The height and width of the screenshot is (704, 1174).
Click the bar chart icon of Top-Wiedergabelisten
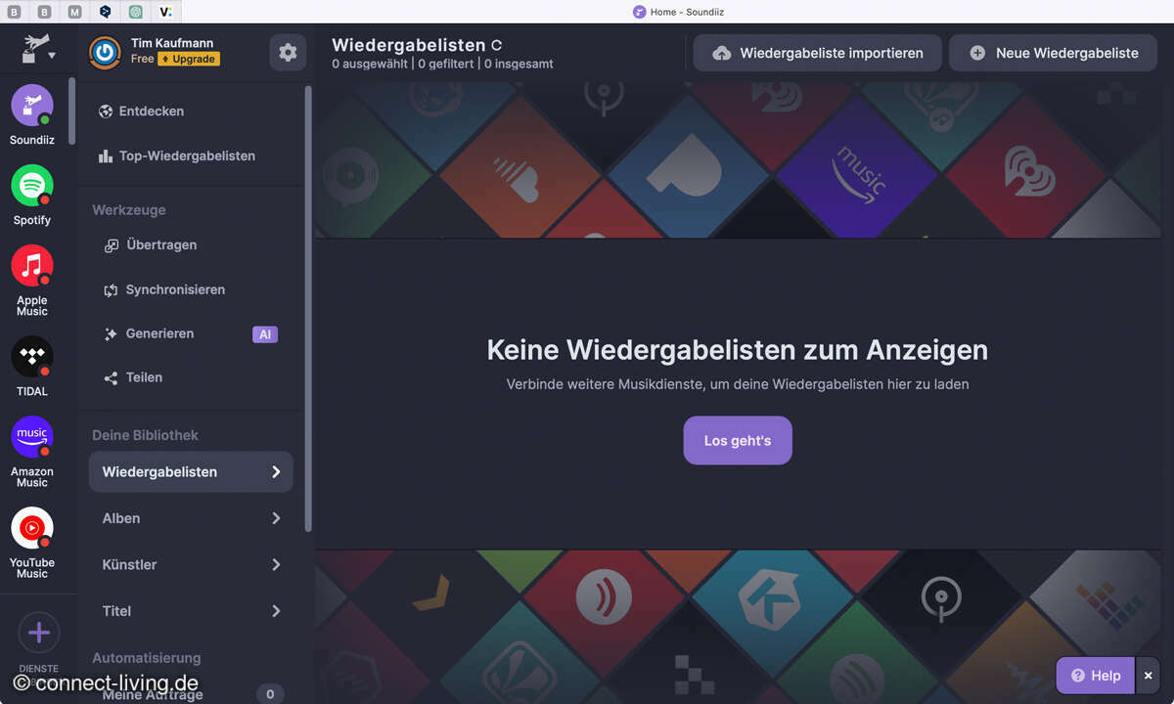(x=106, y=155)
